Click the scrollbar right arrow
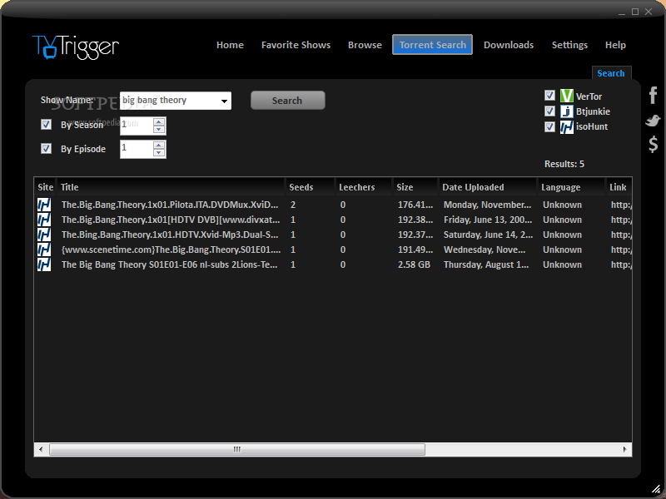Viewport: 666px width, 499px height. click(625, 449)
